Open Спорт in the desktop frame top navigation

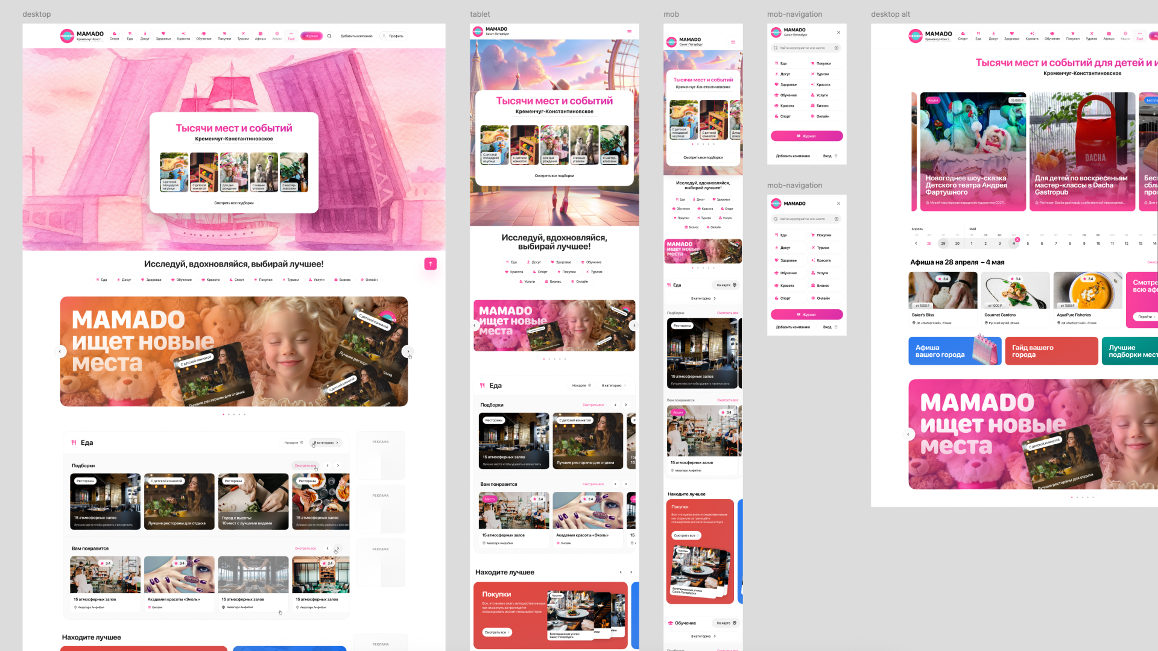(115, 36)
